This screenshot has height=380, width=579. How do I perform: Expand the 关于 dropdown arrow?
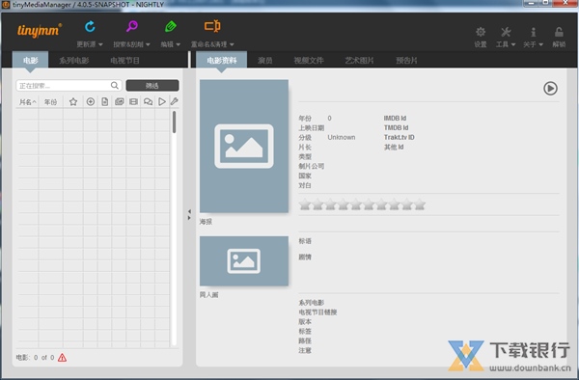pyautogui.click(x=541, y=44)
